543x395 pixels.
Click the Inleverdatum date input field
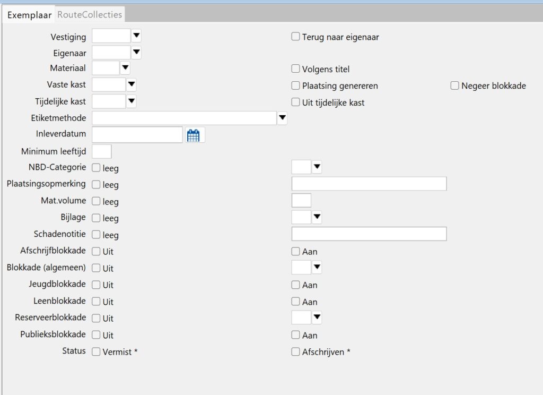pyautogui.click(x=137, y=135)
